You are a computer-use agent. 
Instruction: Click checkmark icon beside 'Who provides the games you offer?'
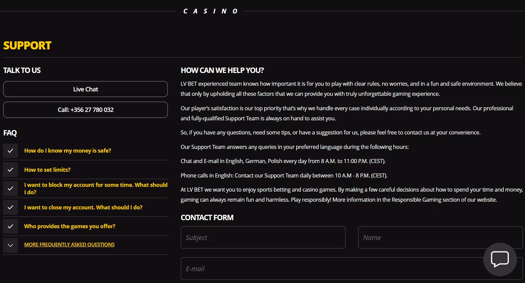10,226
